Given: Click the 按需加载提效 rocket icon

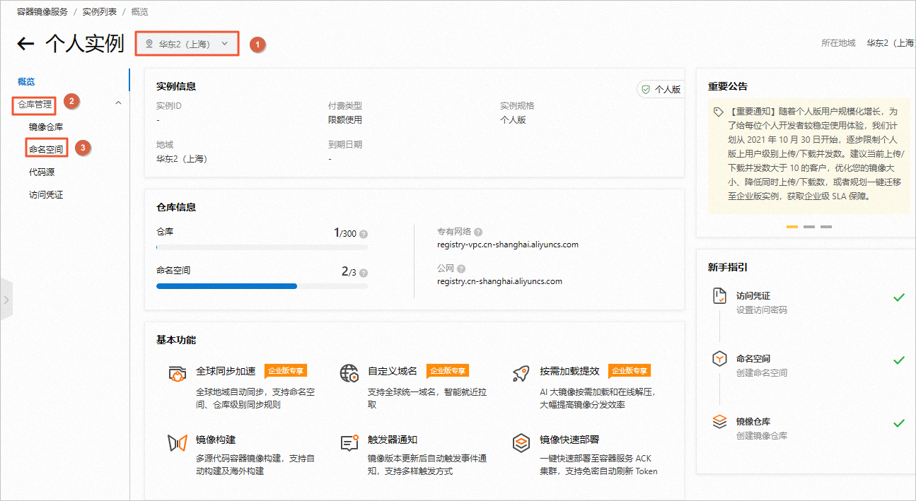Looking at the screenshot, I should pos(521,374).
